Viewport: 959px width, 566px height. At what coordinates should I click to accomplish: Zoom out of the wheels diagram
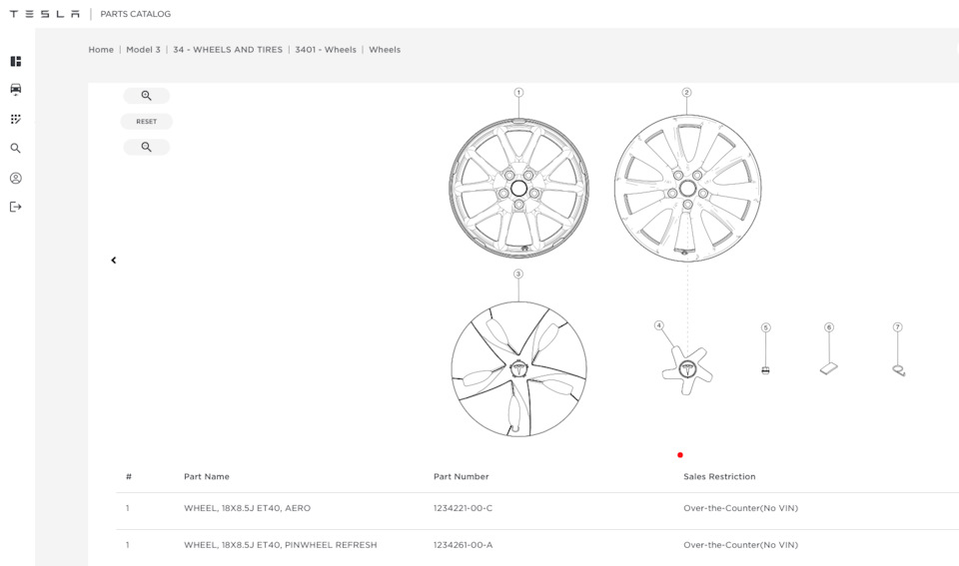pyautogui.click(x=147, y=147)
